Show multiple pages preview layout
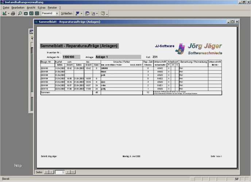This screenshot has width=251, height=182. click(x=37, y=13)
